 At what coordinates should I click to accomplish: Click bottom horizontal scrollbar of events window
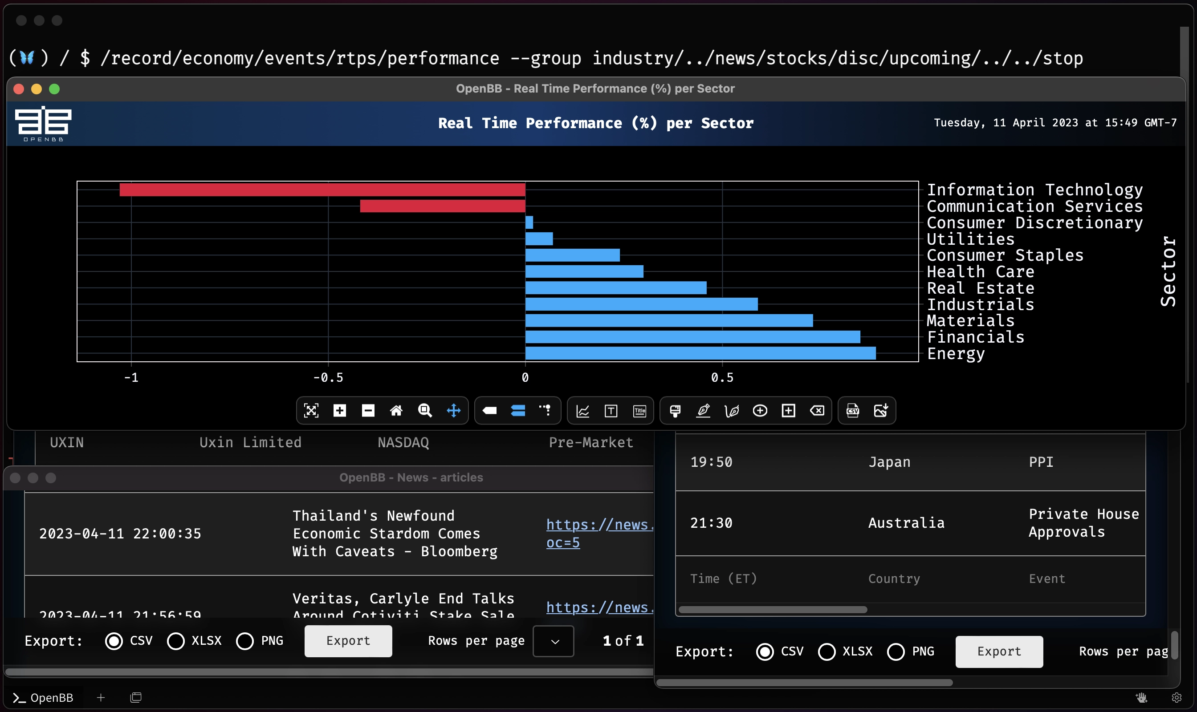[804, 682]
